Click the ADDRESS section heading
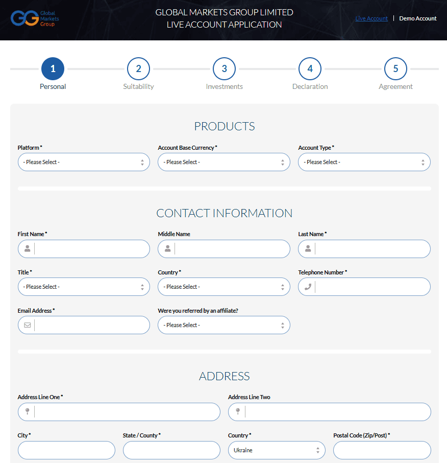447x463 pixels. pyautogui.click(x=225, y=376)
